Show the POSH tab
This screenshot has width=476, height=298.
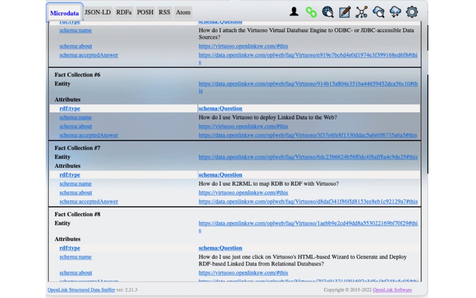tap(145, 13)
